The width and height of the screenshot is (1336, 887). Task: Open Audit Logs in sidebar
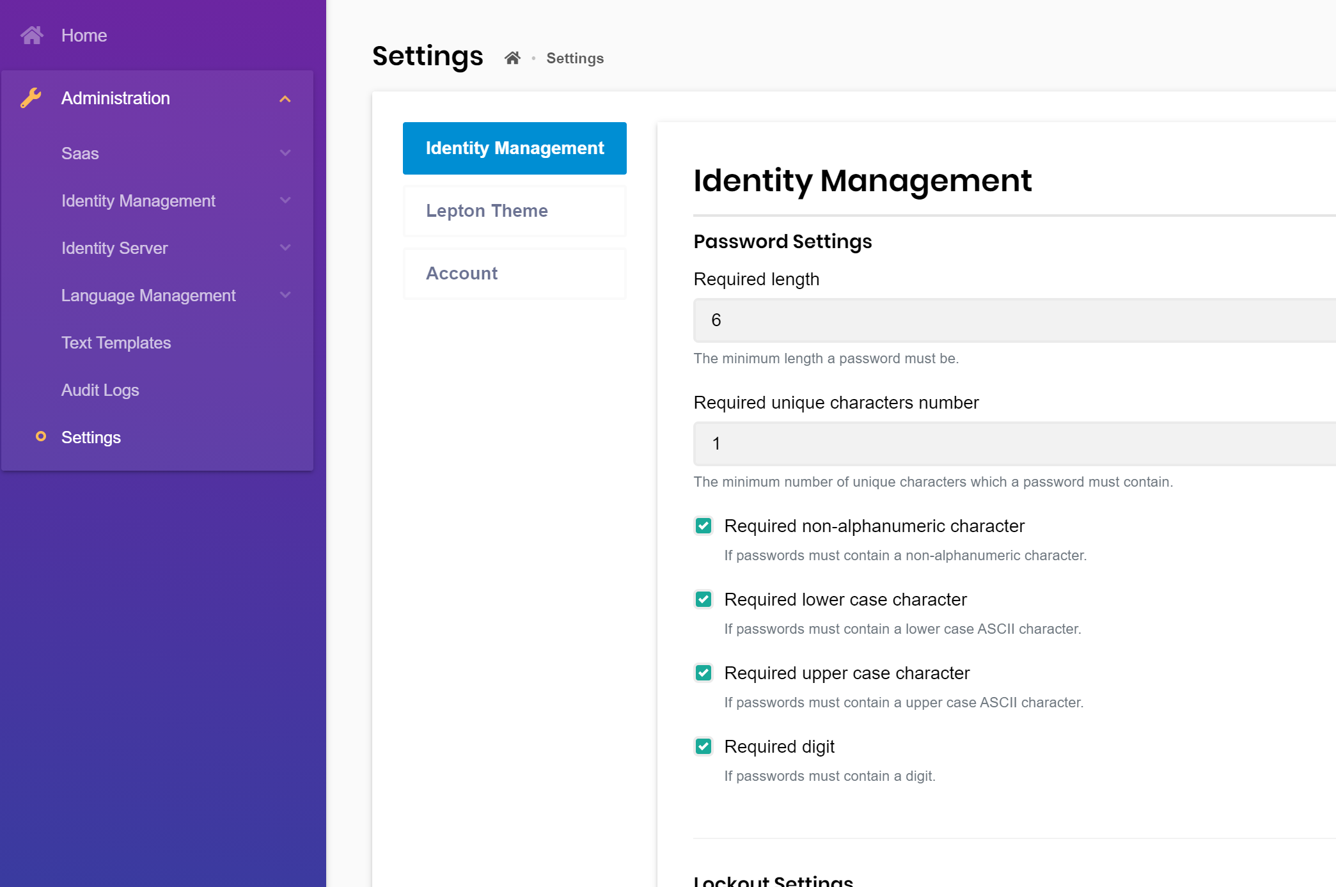point(100,390)
